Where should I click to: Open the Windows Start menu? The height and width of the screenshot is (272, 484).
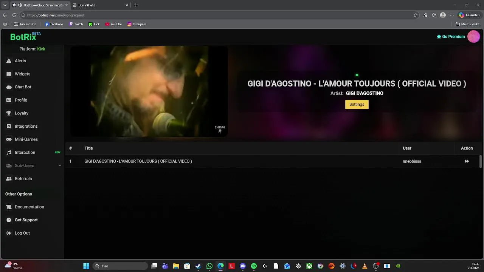[x=86, y=266]
